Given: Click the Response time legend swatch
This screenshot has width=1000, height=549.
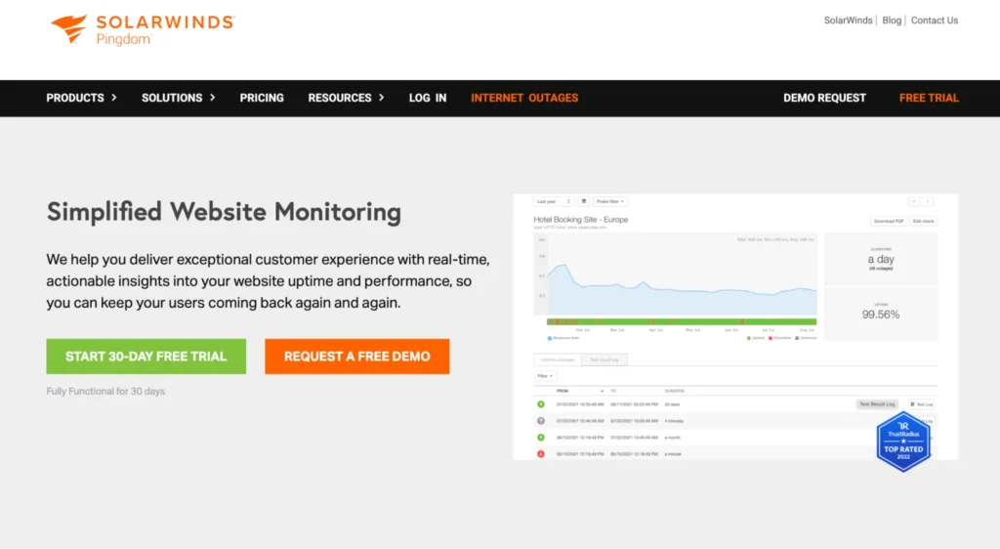Looking at the screenshot, I should (550, 338).
